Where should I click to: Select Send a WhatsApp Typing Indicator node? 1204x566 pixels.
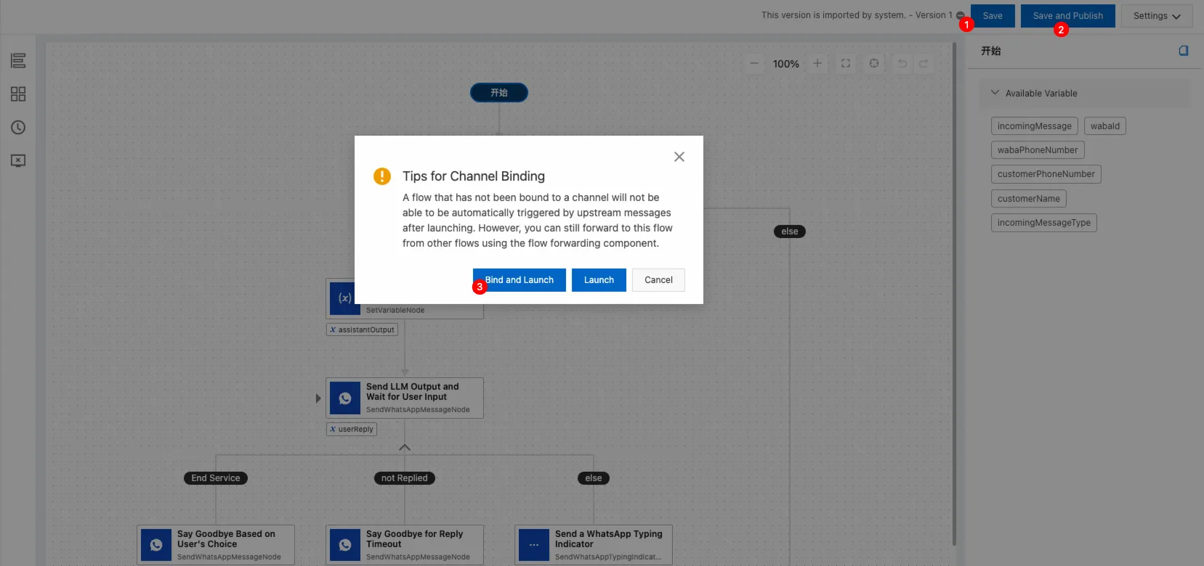point(594,544)
